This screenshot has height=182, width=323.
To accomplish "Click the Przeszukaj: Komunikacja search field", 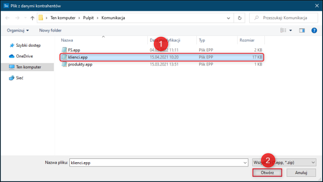I will click(x=284, y=18).
